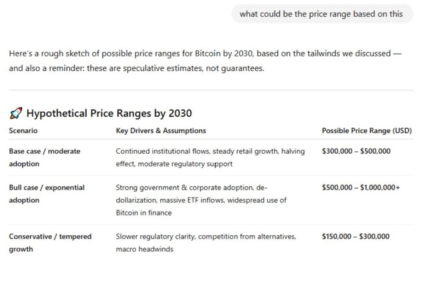Click the horizontal divider above the heading
Screen dimensions: 429x281
tap(211, 90)
